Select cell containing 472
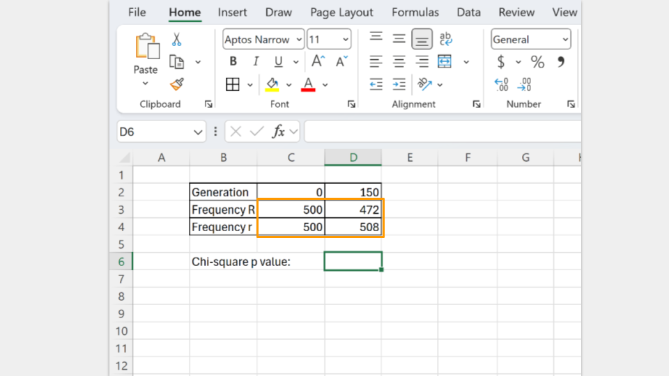669x376 pixels. coord(353,210)
